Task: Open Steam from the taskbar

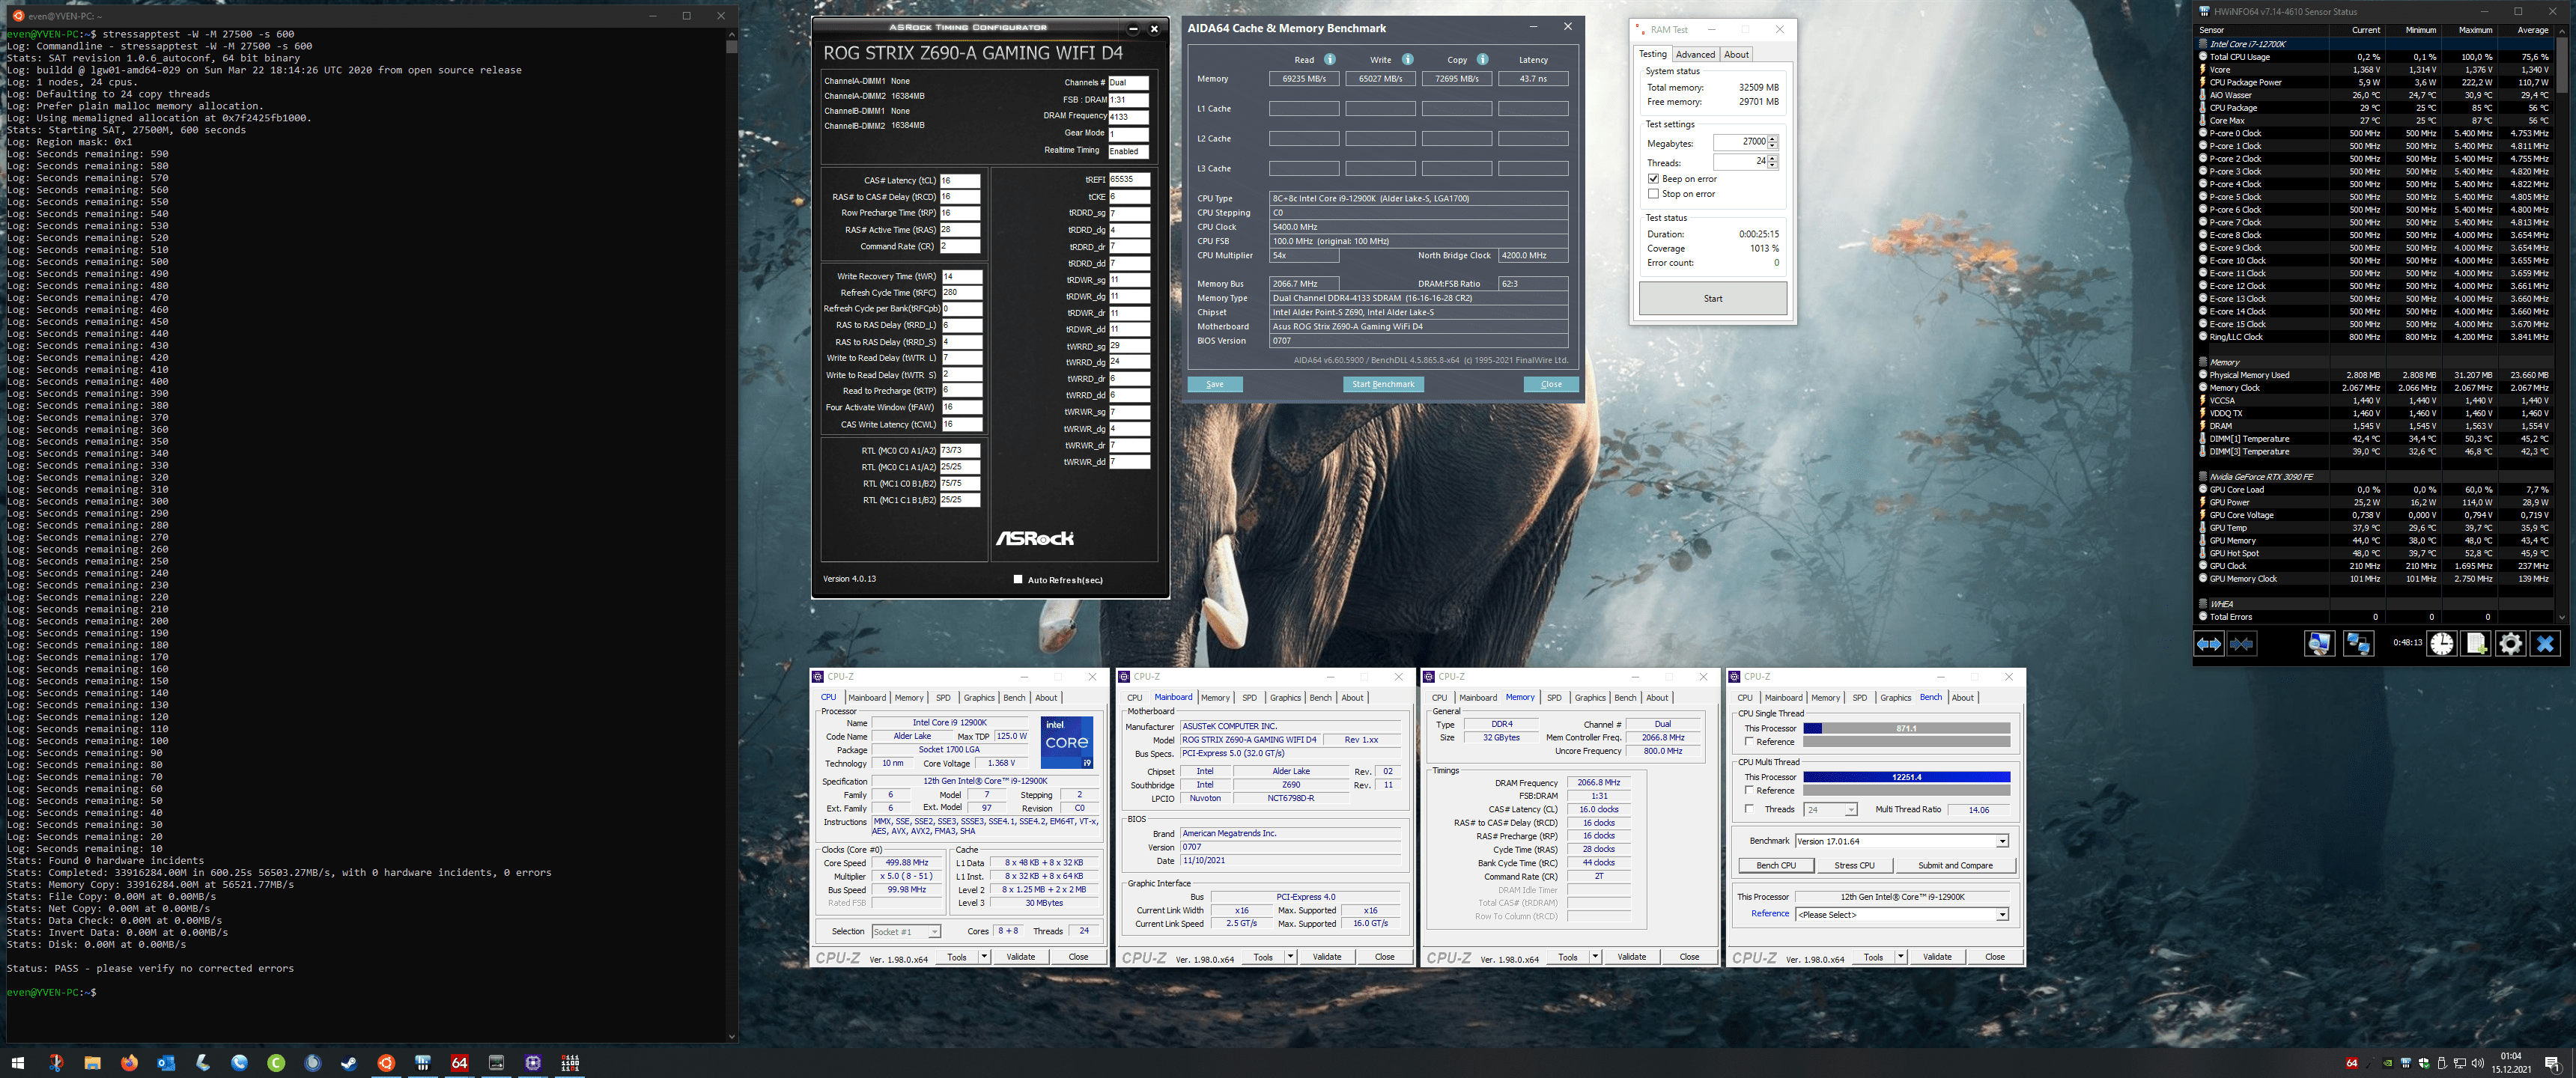Action: (x=349, y=1063)
